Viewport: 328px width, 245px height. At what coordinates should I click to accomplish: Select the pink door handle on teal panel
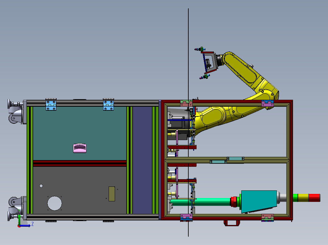[80, 148]
